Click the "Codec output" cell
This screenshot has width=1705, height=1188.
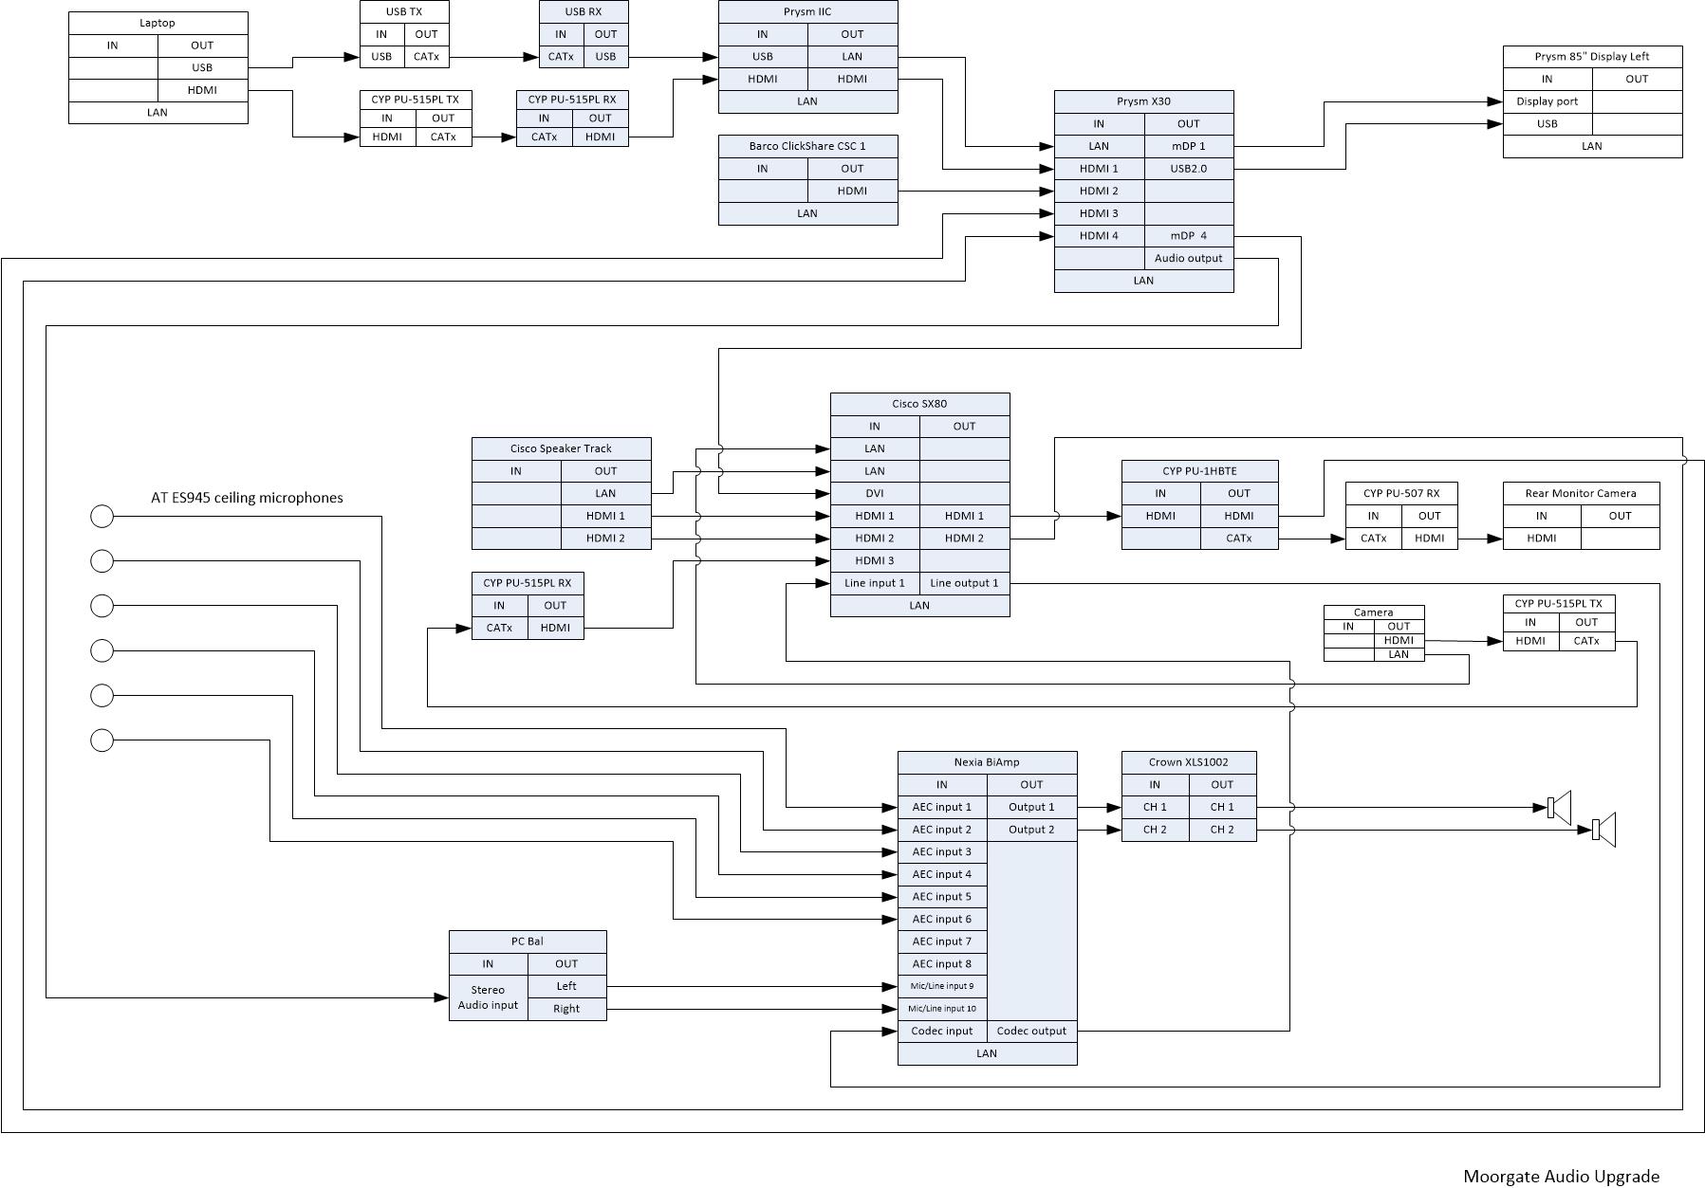(x=1031, y=1031)
